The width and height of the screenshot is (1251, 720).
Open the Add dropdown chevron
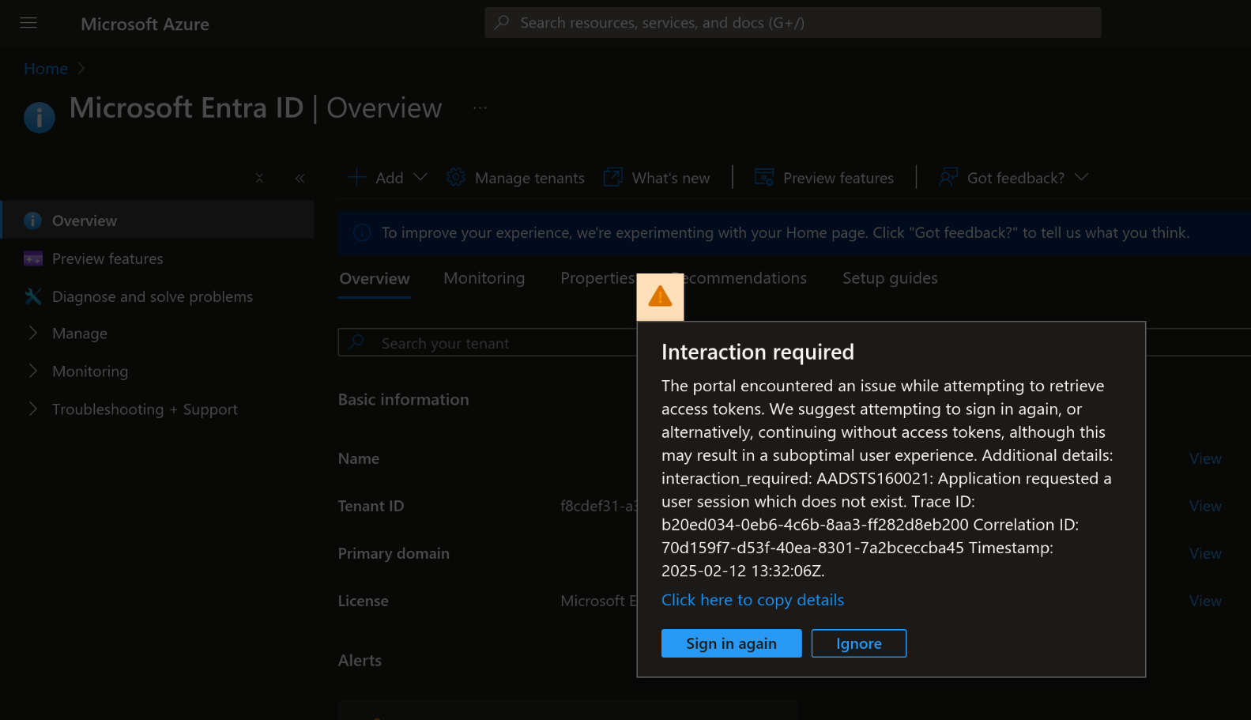[420, 178]
